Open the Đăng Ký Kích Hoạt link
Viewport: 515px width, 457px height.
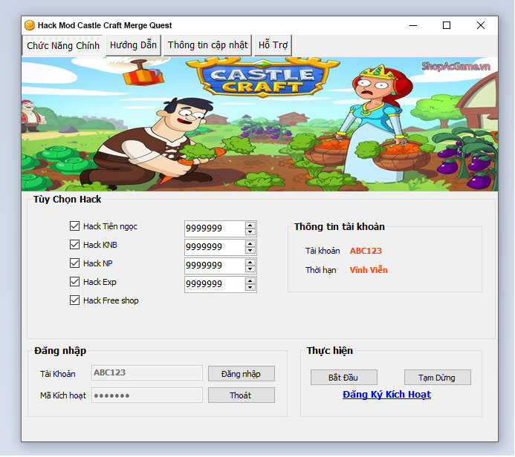pyautogui.click(x=386, y=395)
